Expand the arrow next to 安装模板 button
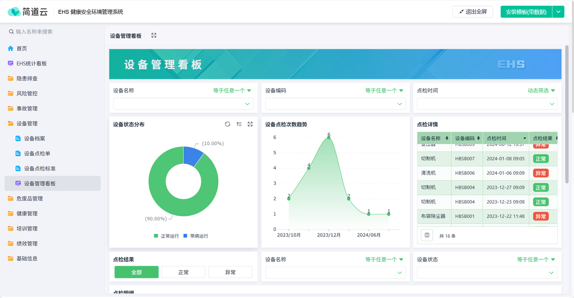The height and width of the screenshot is (298, 574). click(x=558, y=12)
